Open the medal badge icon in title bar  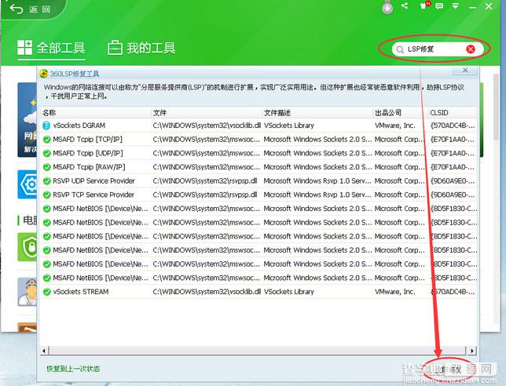(x=387, y=8)
